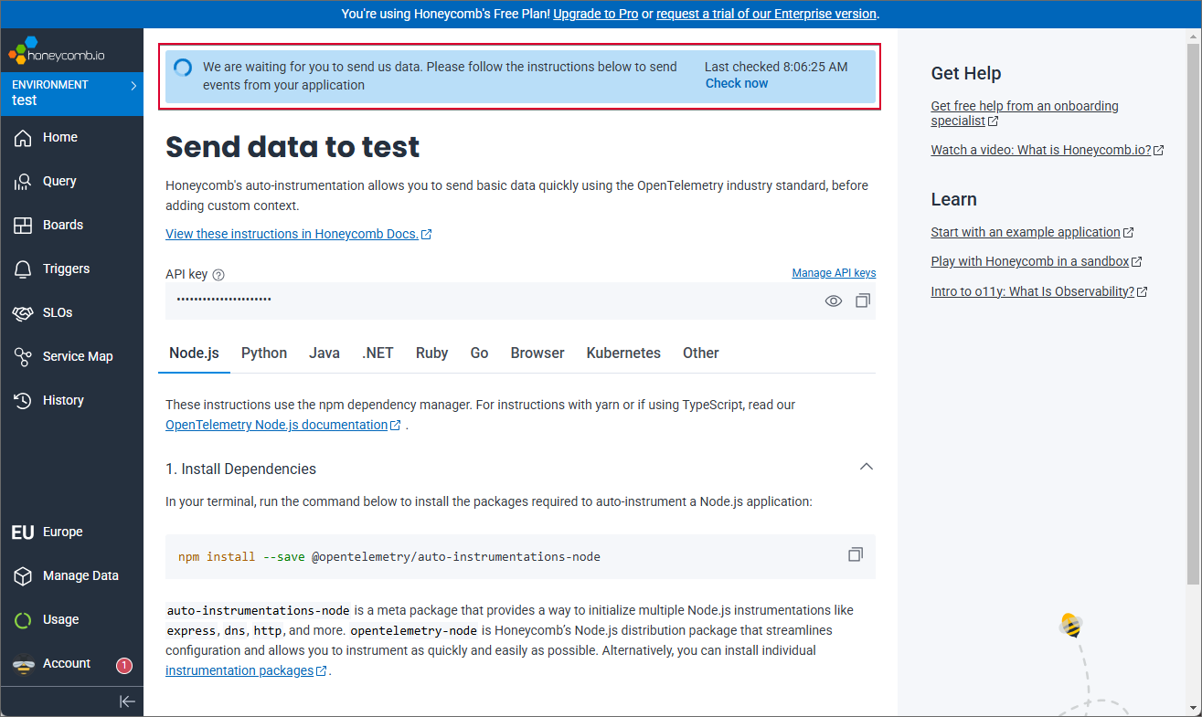Screen dimensions: 1202x717
Task: Open the Manage Data cube icon
Action: [24, 576]
